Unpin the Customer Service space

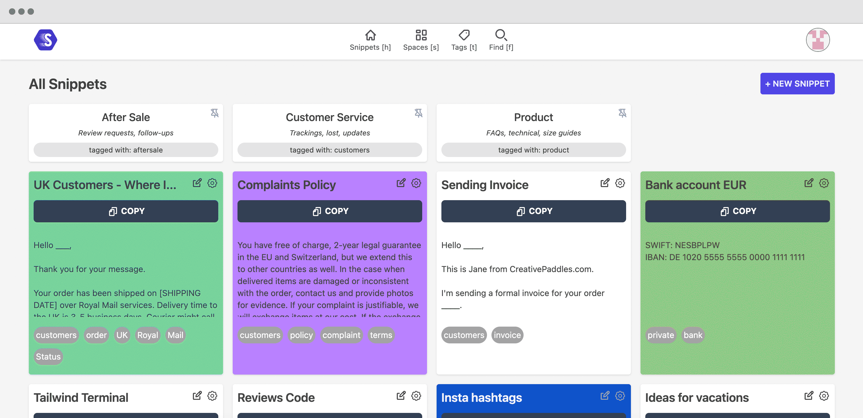418,113
